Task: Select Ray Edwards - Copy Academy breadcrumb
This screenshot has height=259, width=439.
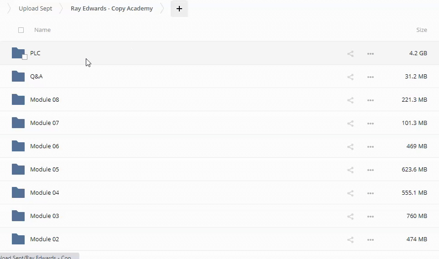Action: (x=112, y=9)
